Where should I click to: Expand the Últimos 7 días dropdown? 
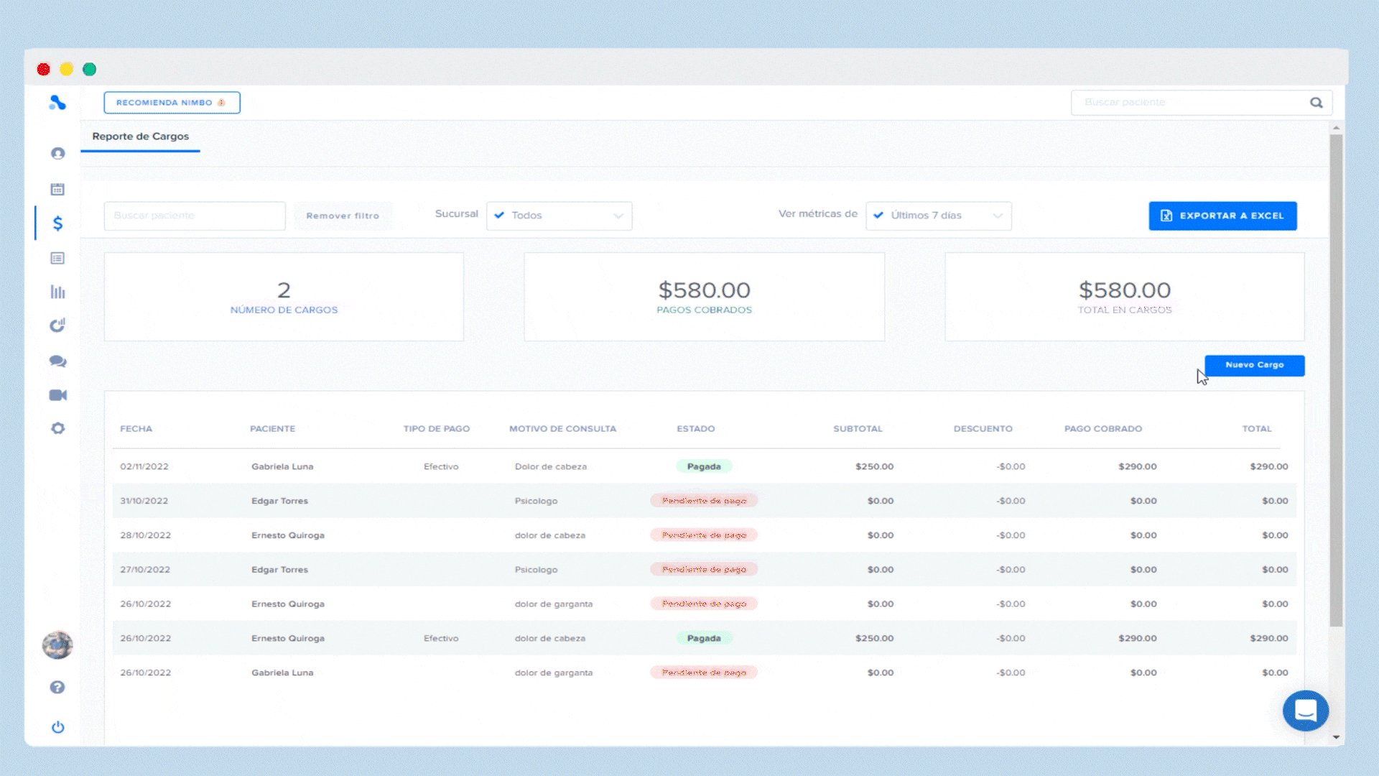[x=938, y=216]
